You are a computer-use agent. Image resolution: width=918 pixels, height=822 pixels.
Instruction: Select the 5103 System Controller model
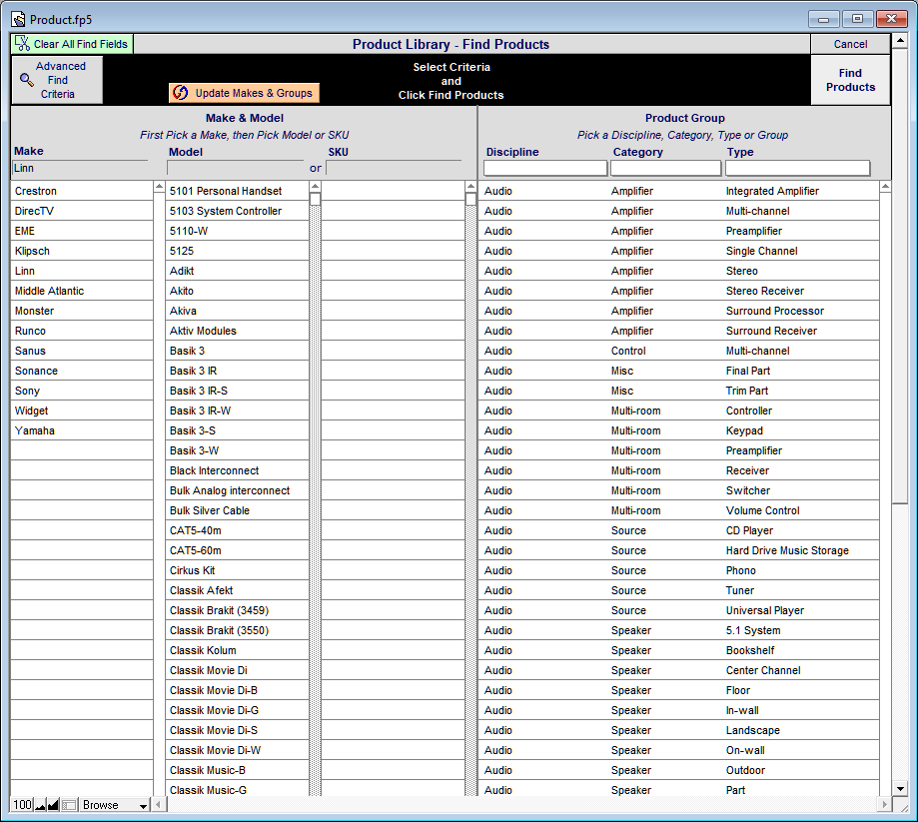(x=237, y=211)
